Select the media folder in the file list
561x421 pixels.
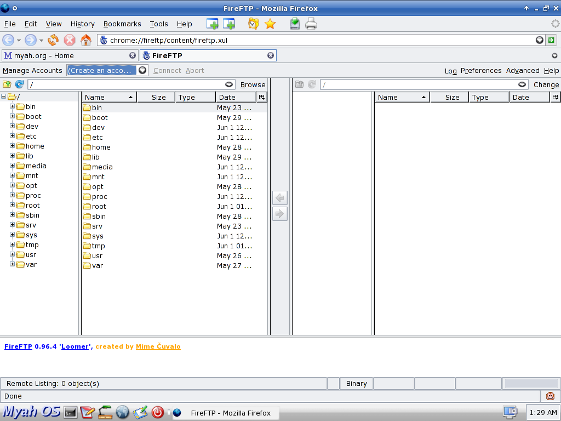[175, 167]
